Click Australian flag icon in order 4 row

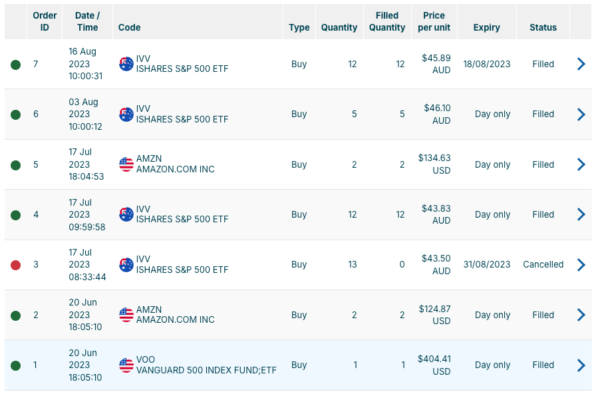126,214
